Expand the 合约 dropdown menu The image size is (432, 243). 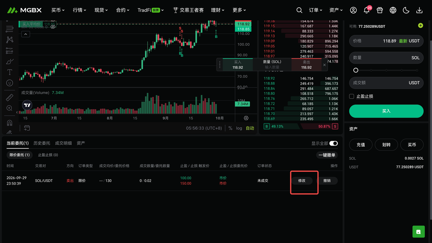pos(123,10)
